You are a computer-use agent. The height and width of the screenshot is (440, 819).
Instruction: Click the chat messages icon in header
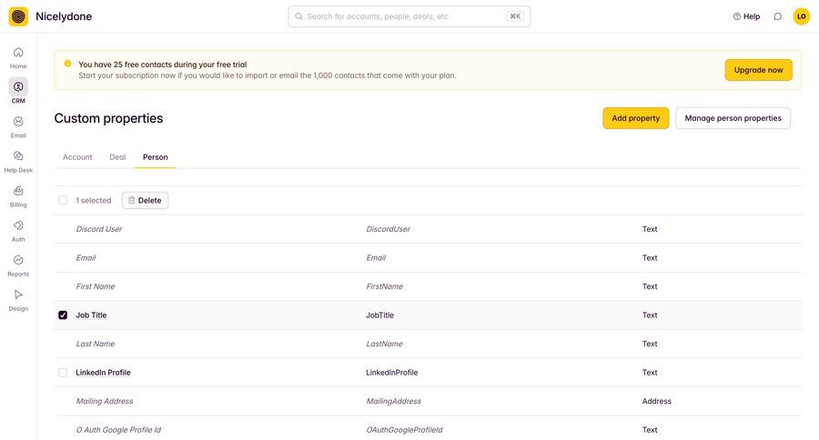click(x=777, y=16)
